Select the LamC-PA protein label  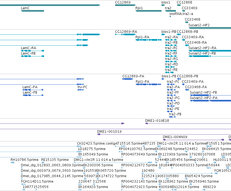pyautogui.click(x=30, y=87)
